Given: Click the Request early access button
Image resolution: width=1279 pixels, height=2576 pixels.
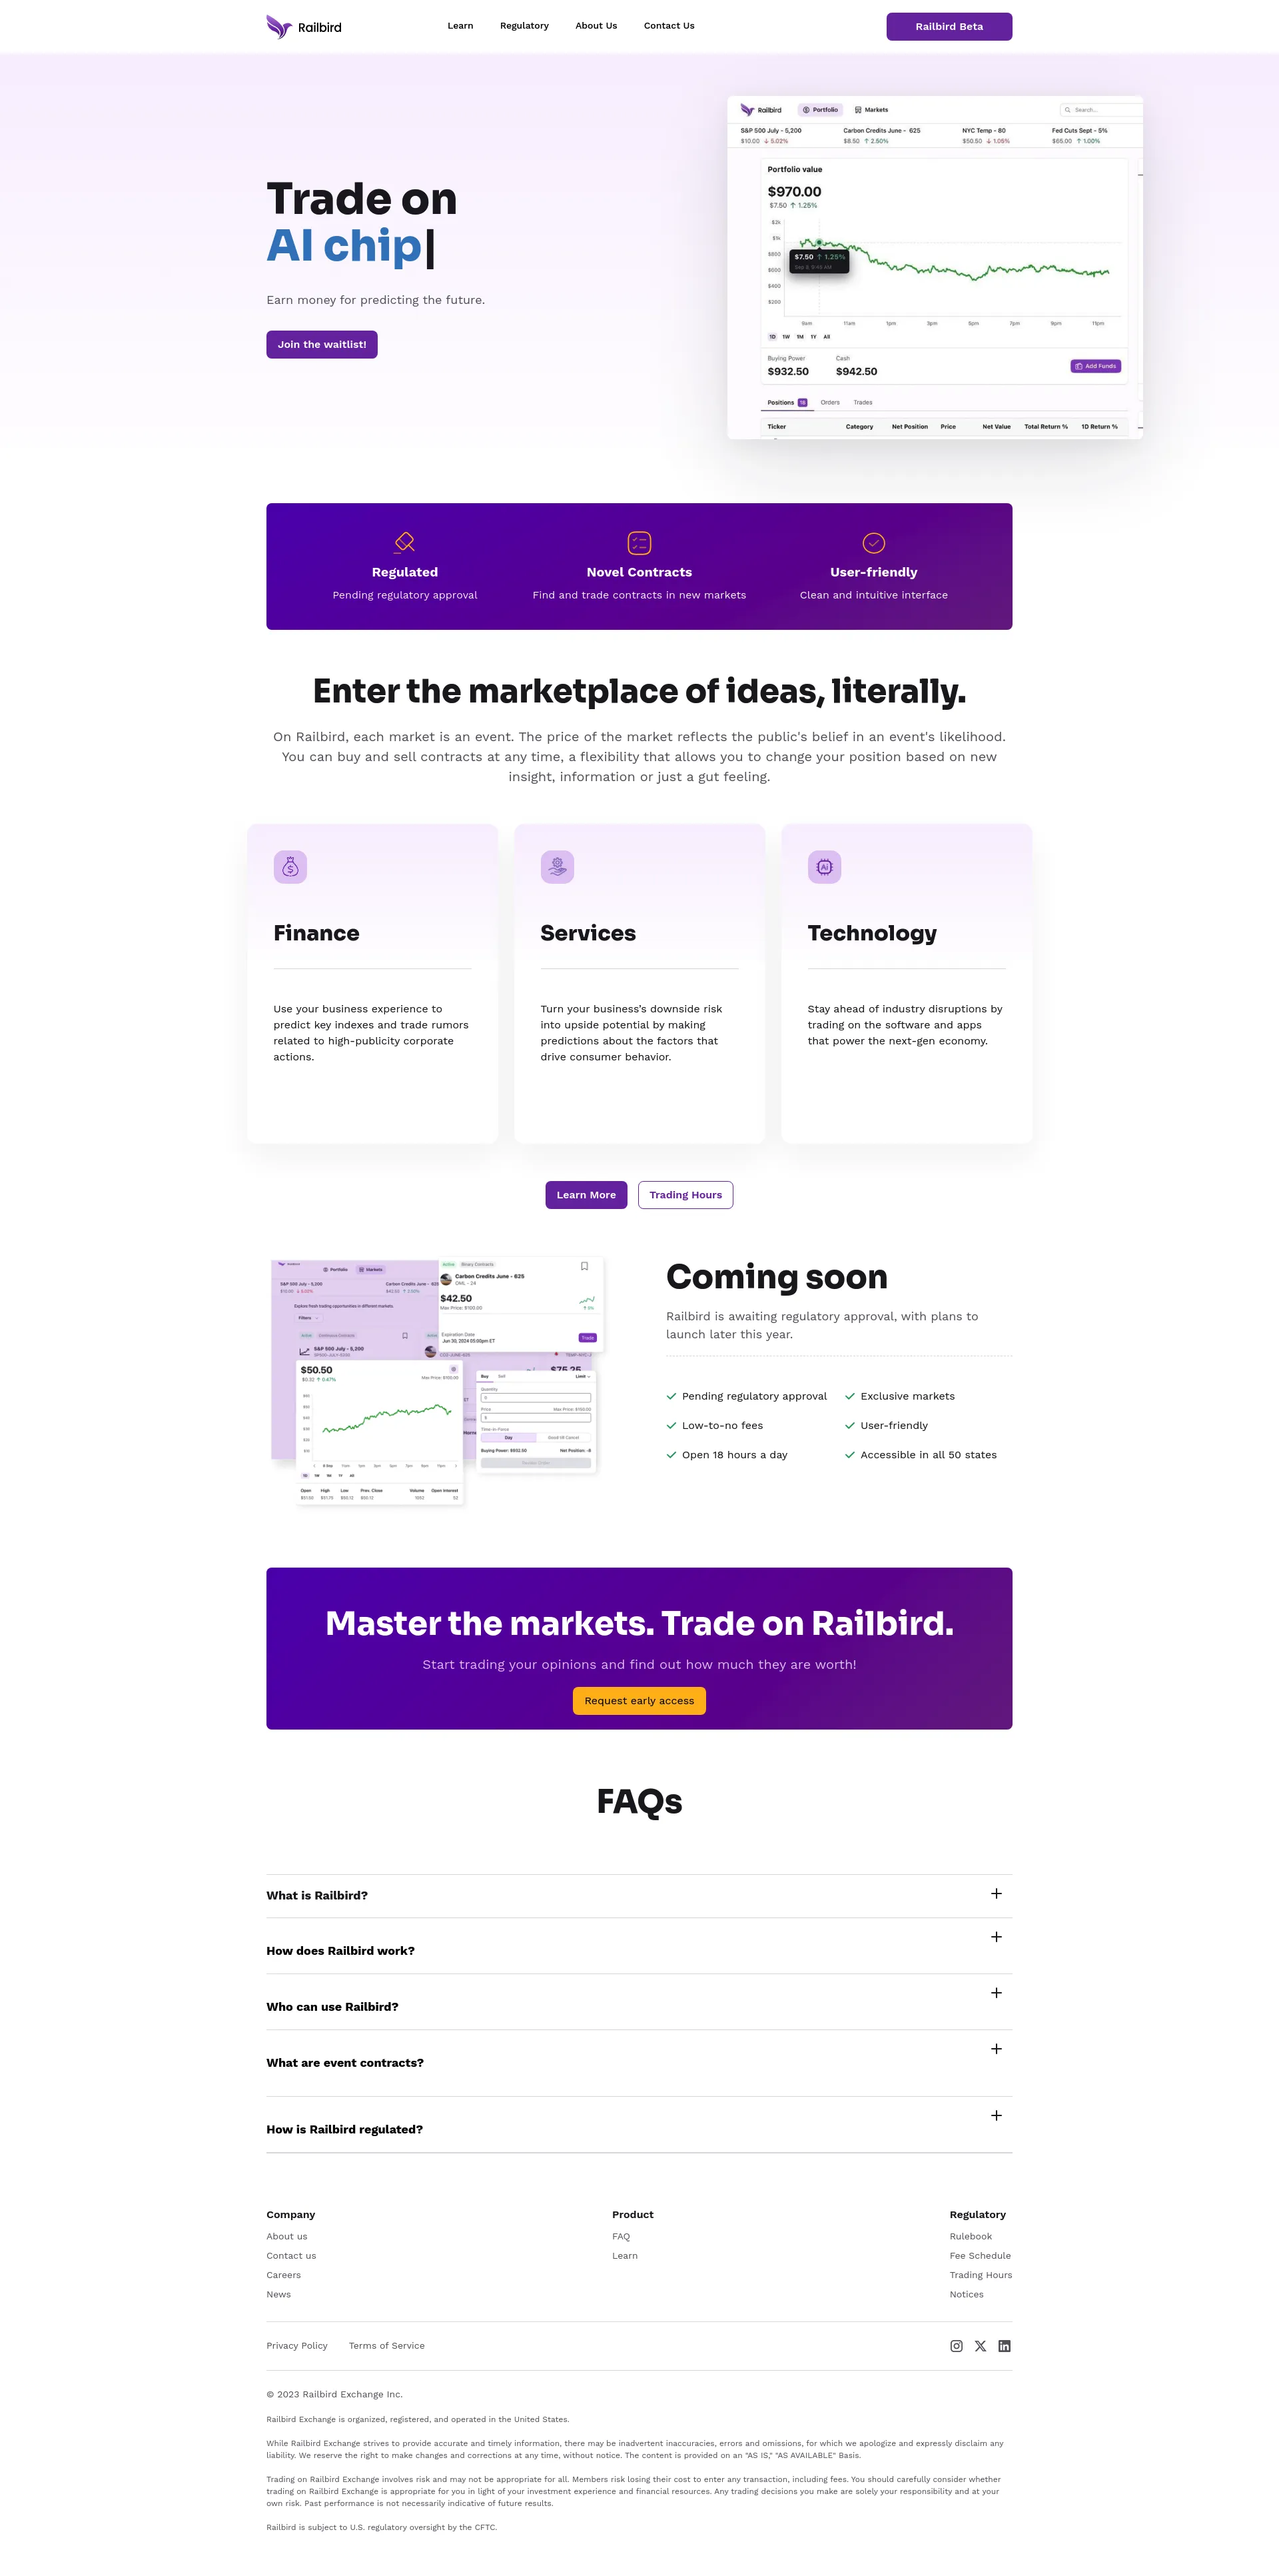Looking at the screenshot, I should [639, 1700].
